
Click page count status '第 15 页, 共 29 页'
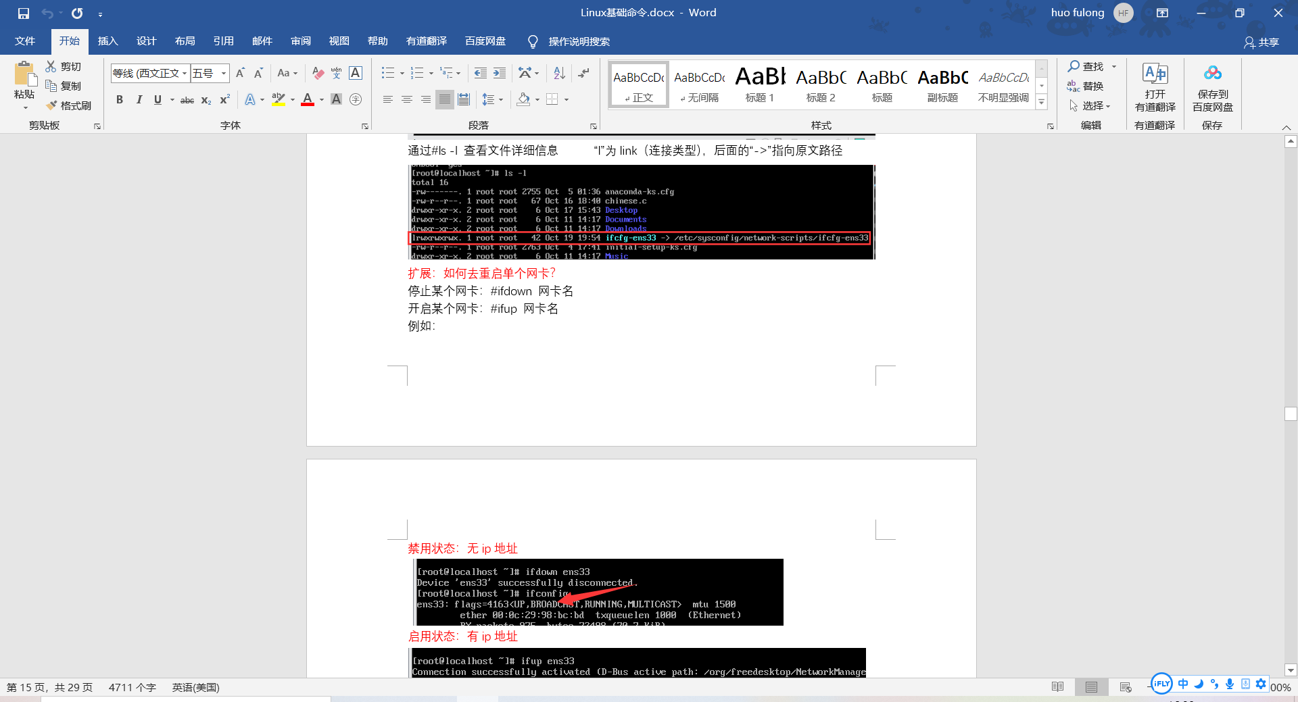click(x=49, y=687)
